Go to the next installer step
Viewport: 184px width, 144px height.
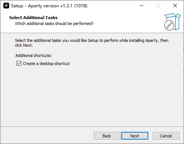[x=135, y=136]
